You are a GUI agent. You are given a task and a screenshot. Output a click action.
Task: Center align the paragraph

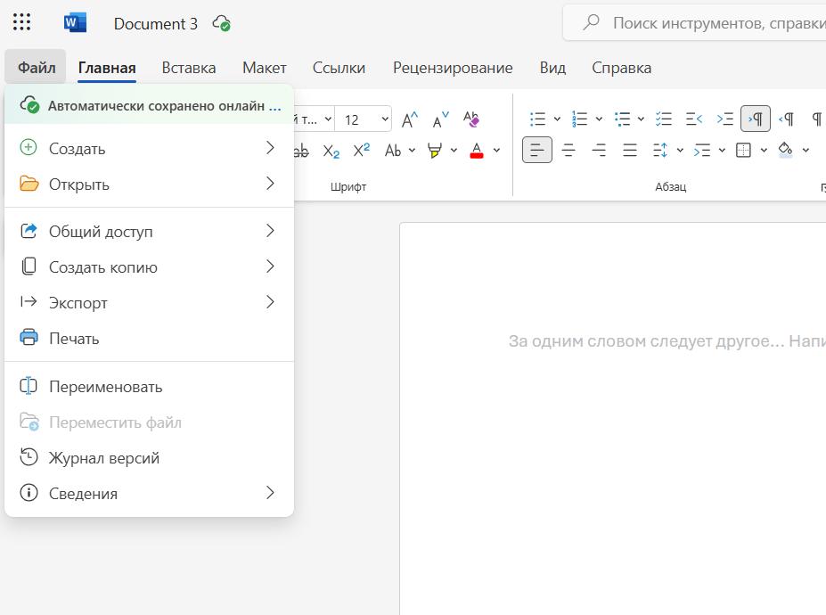tap(568, 151)
